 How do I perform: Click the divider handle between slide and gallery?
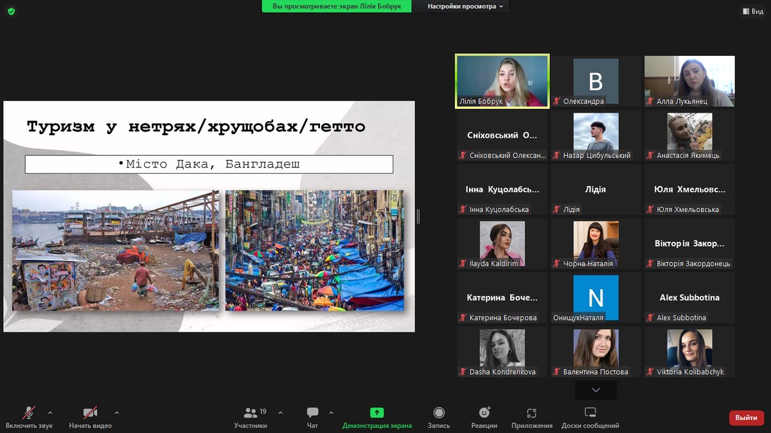point(418,216)
